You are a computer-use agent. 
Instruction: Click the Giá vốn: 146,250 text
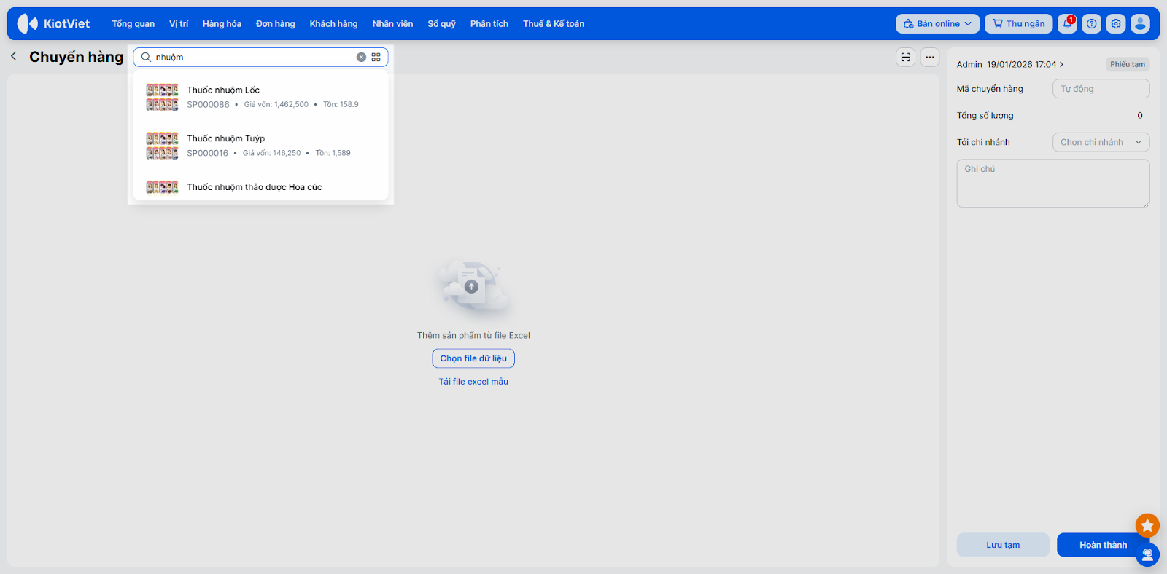point(272,153)
